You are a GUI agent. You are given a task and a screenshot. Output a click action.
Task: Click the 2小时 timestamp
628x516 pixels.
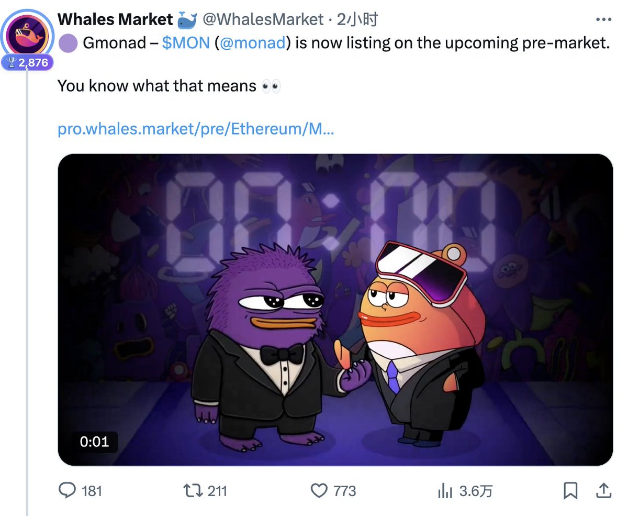(357, 19)
